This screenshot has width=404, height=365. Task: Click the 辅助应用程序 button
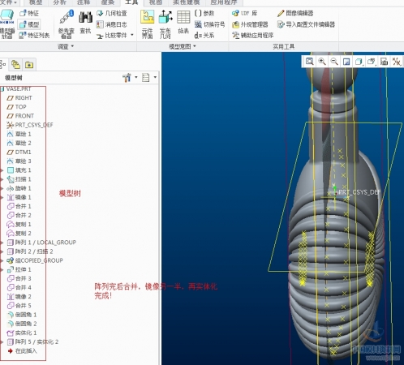(252, 36)
